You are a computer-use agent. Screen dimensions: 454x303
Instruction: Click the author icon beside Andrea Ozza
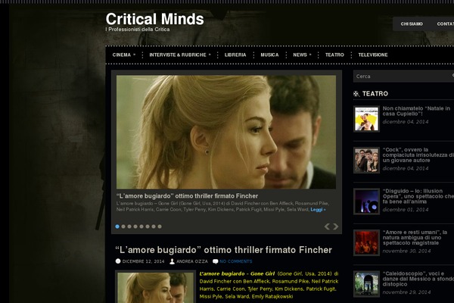172,261
